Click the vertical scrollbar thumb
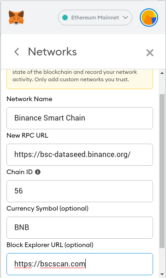Image resolution: width=166 pixels, height=278 pixels. point(162,171)
